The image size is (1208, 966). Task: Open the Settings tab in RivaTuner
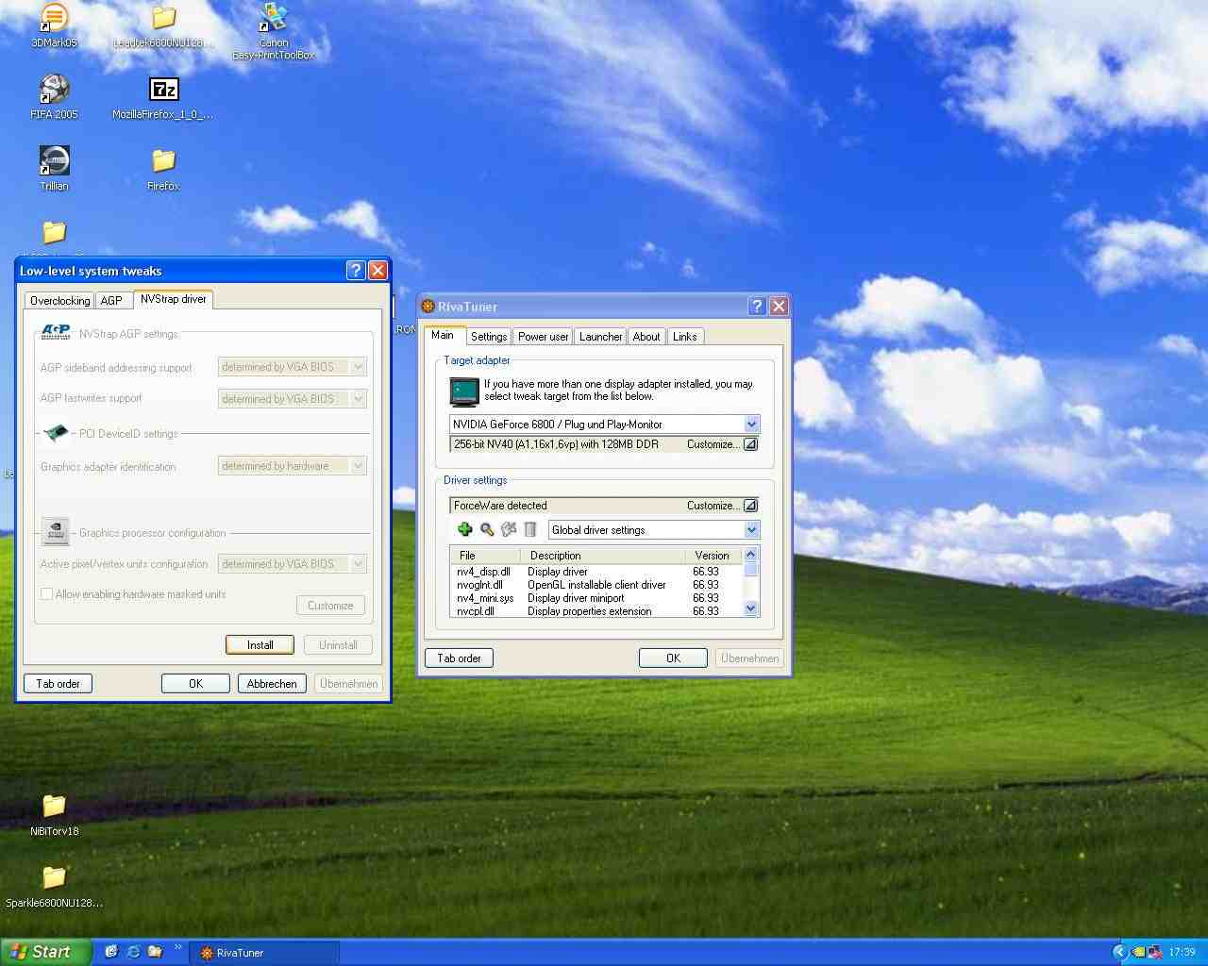489,337
